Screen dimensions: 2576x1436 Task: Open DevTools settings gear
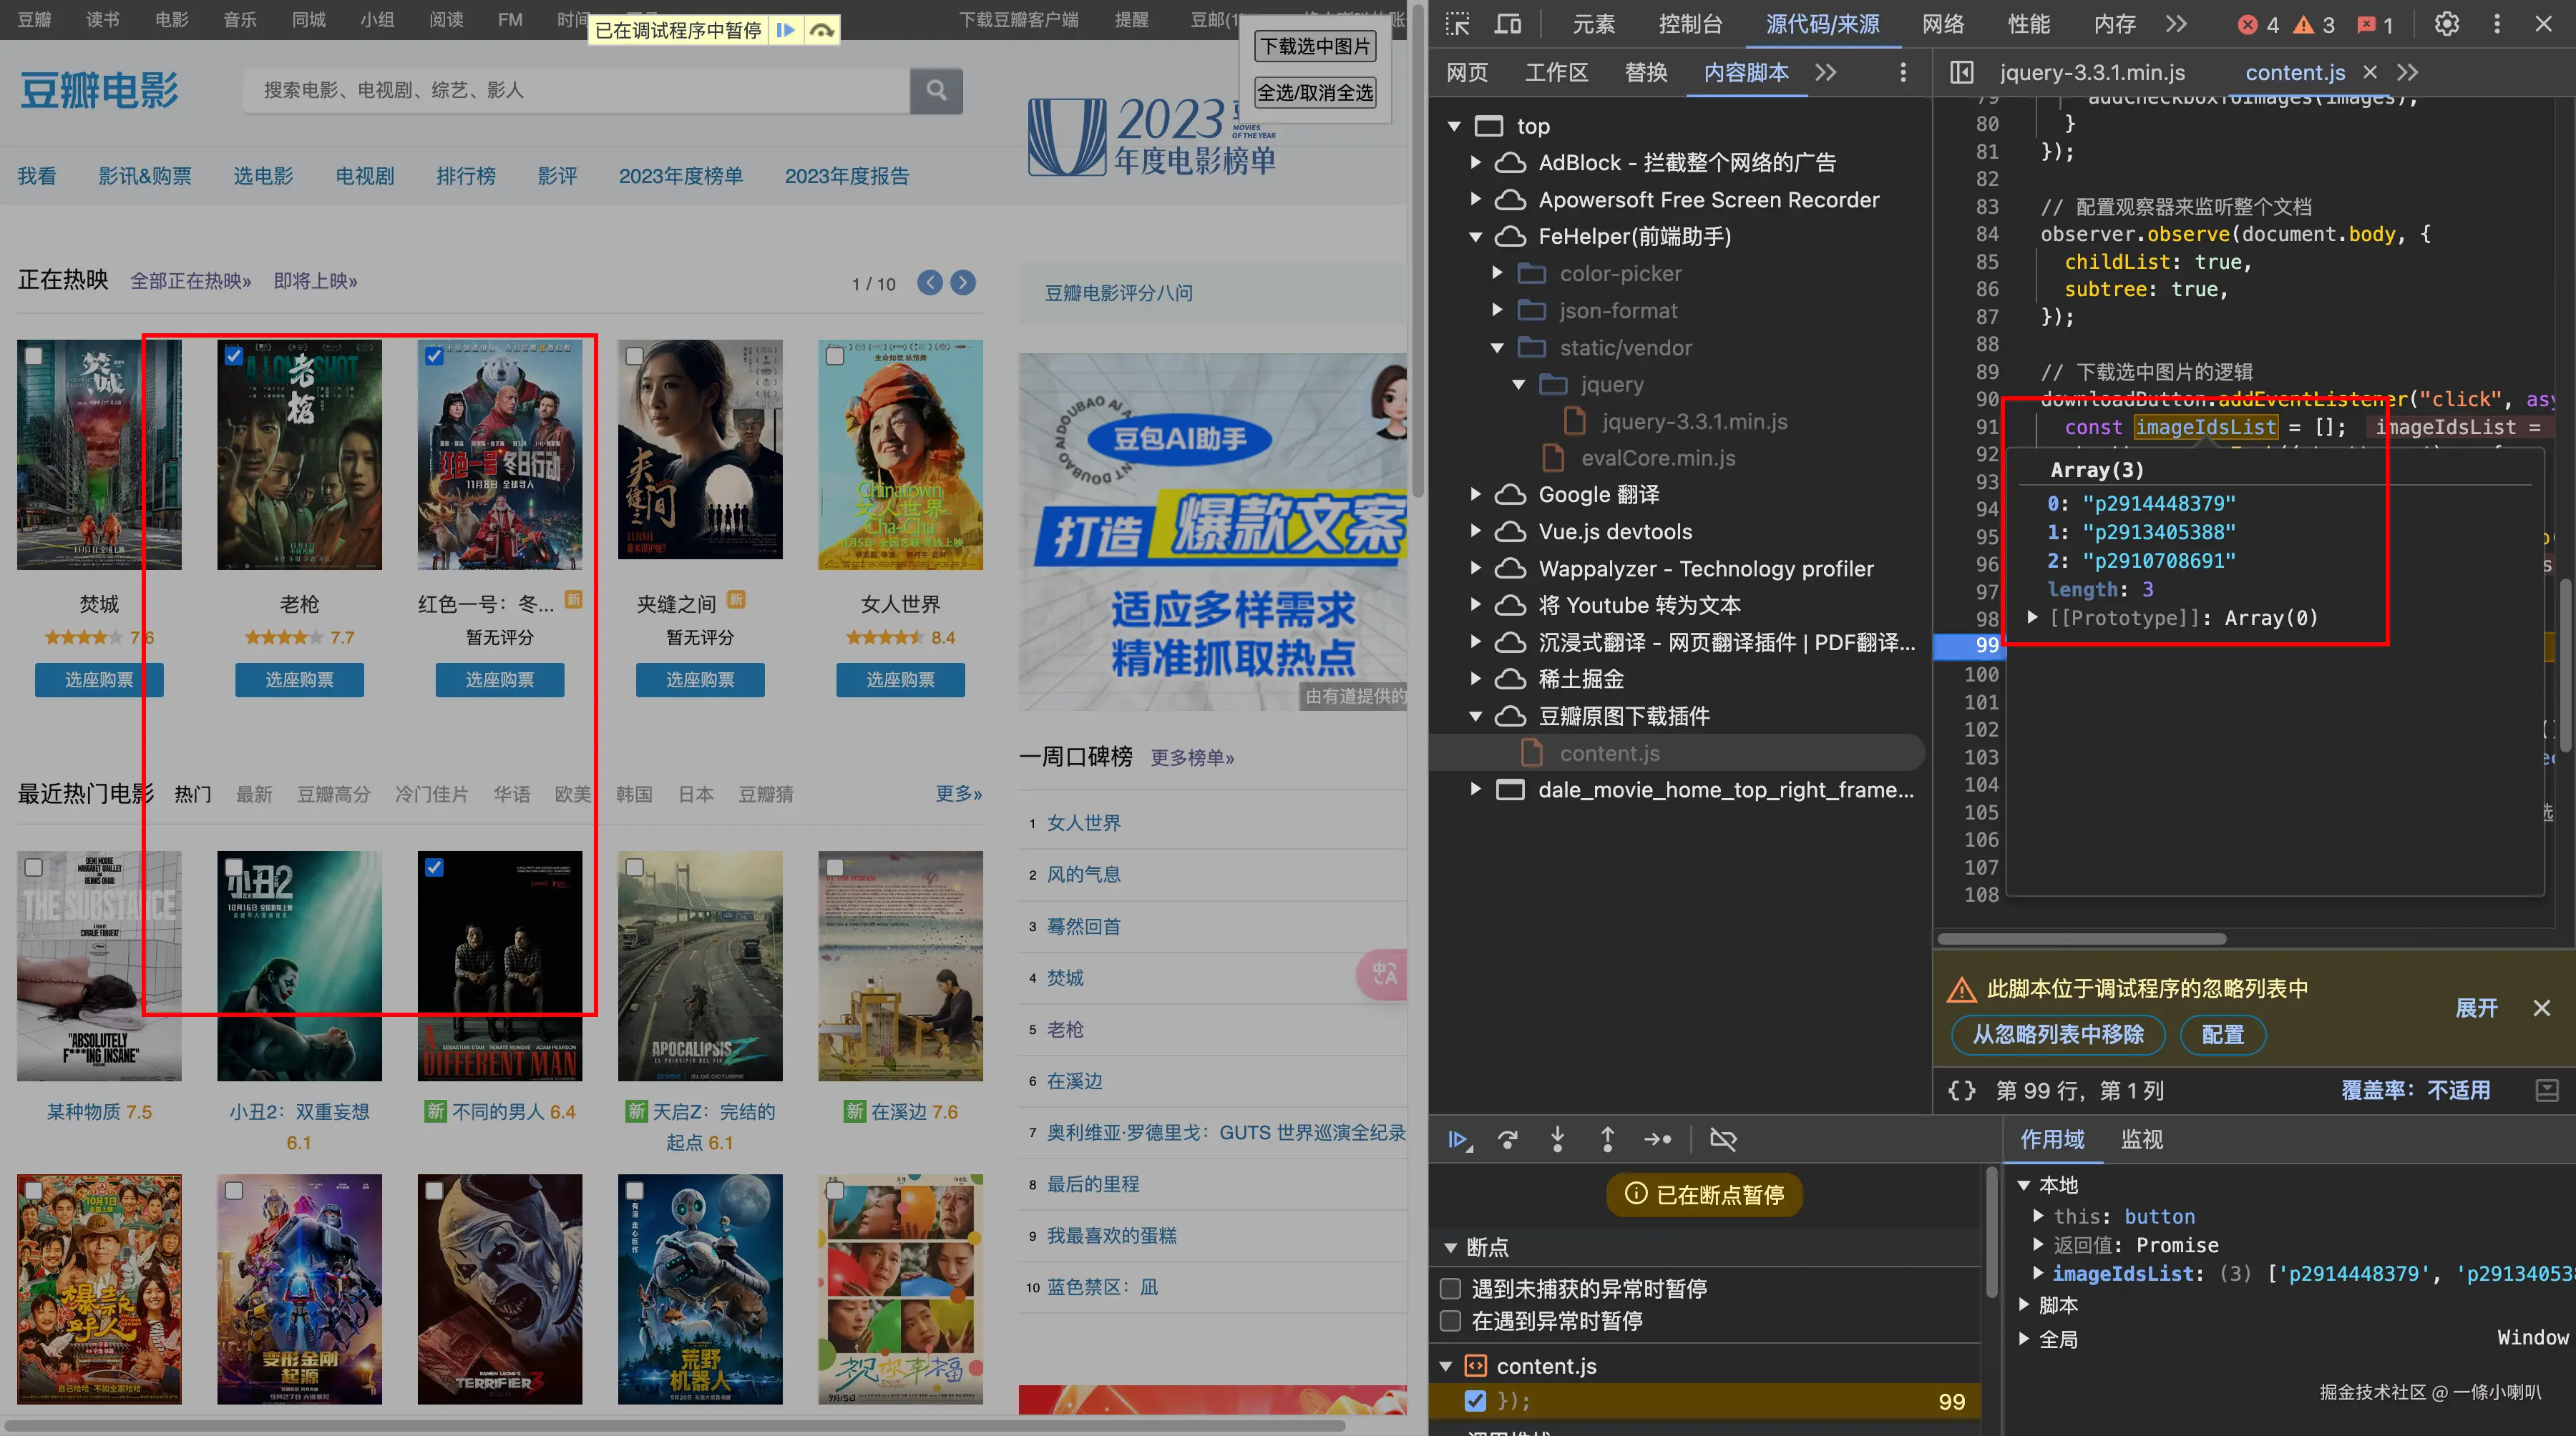click(2446, 24)
